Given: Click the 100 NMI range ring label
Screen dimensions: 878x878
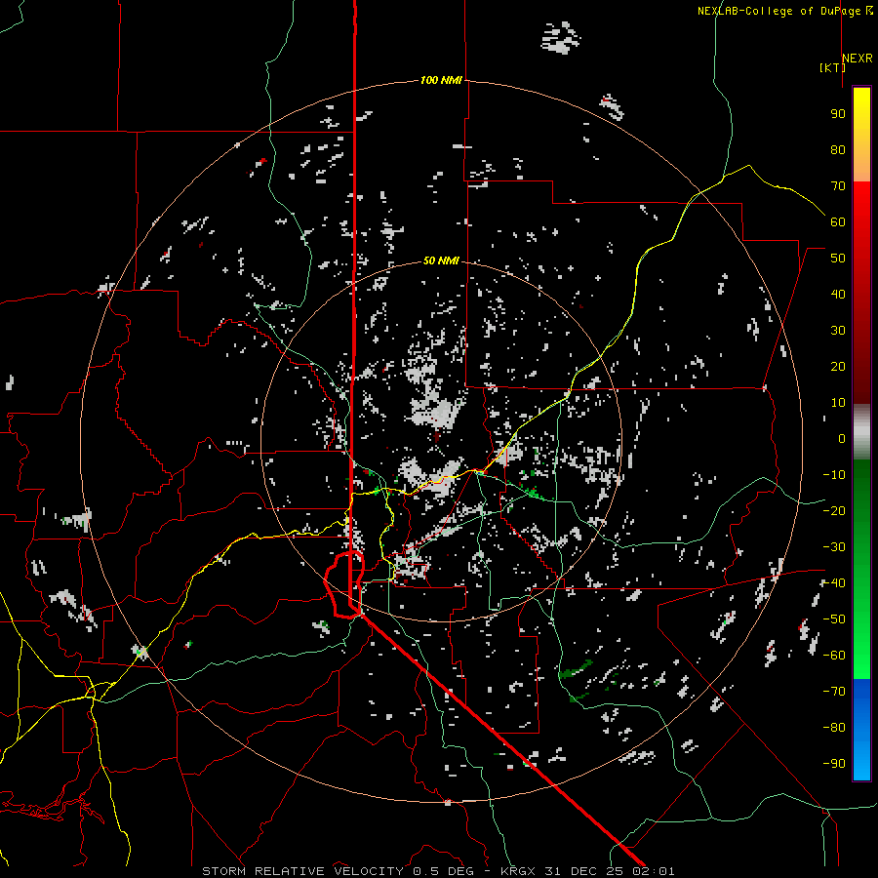Looking at the screenshot, I should [x=441, y=81].
